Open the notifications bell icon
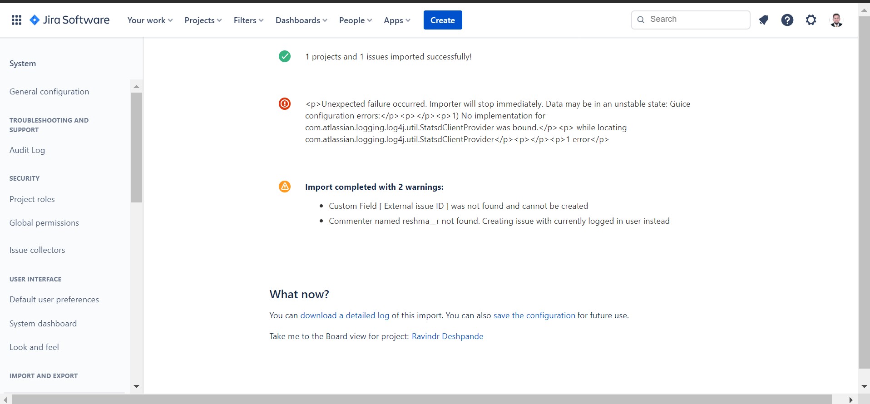Screen dimensions: 870x404 coord(764,20)
